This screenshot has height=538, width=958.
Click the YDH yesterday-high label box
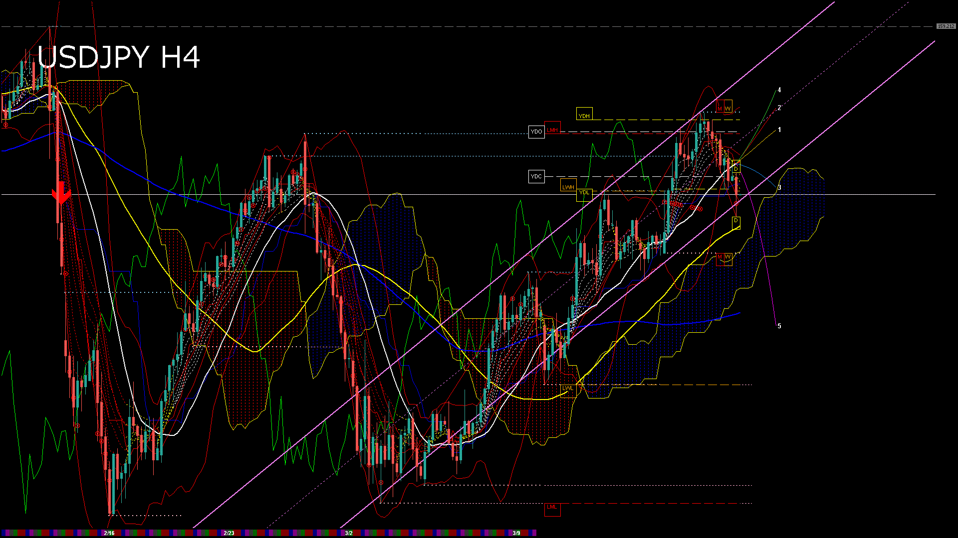[x=584, y=114]
